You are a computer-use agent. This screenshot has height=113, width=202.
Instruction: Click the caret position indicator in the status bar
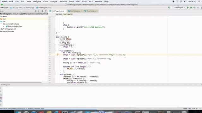click(185, 109)
